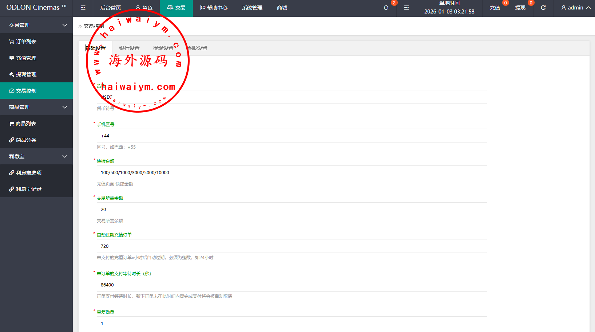The height and width of the screenshot is (332, 595).
Task: Switch to the 银行设置 tab
Action: tap(129, 48)
